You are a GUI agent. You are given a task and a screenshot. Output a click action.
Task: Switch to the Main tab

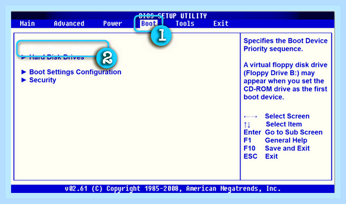27,23
